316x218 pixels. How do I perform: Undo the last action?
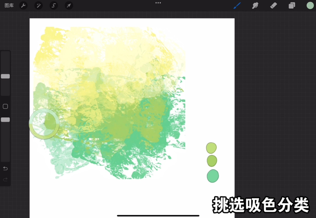(5, 168)
